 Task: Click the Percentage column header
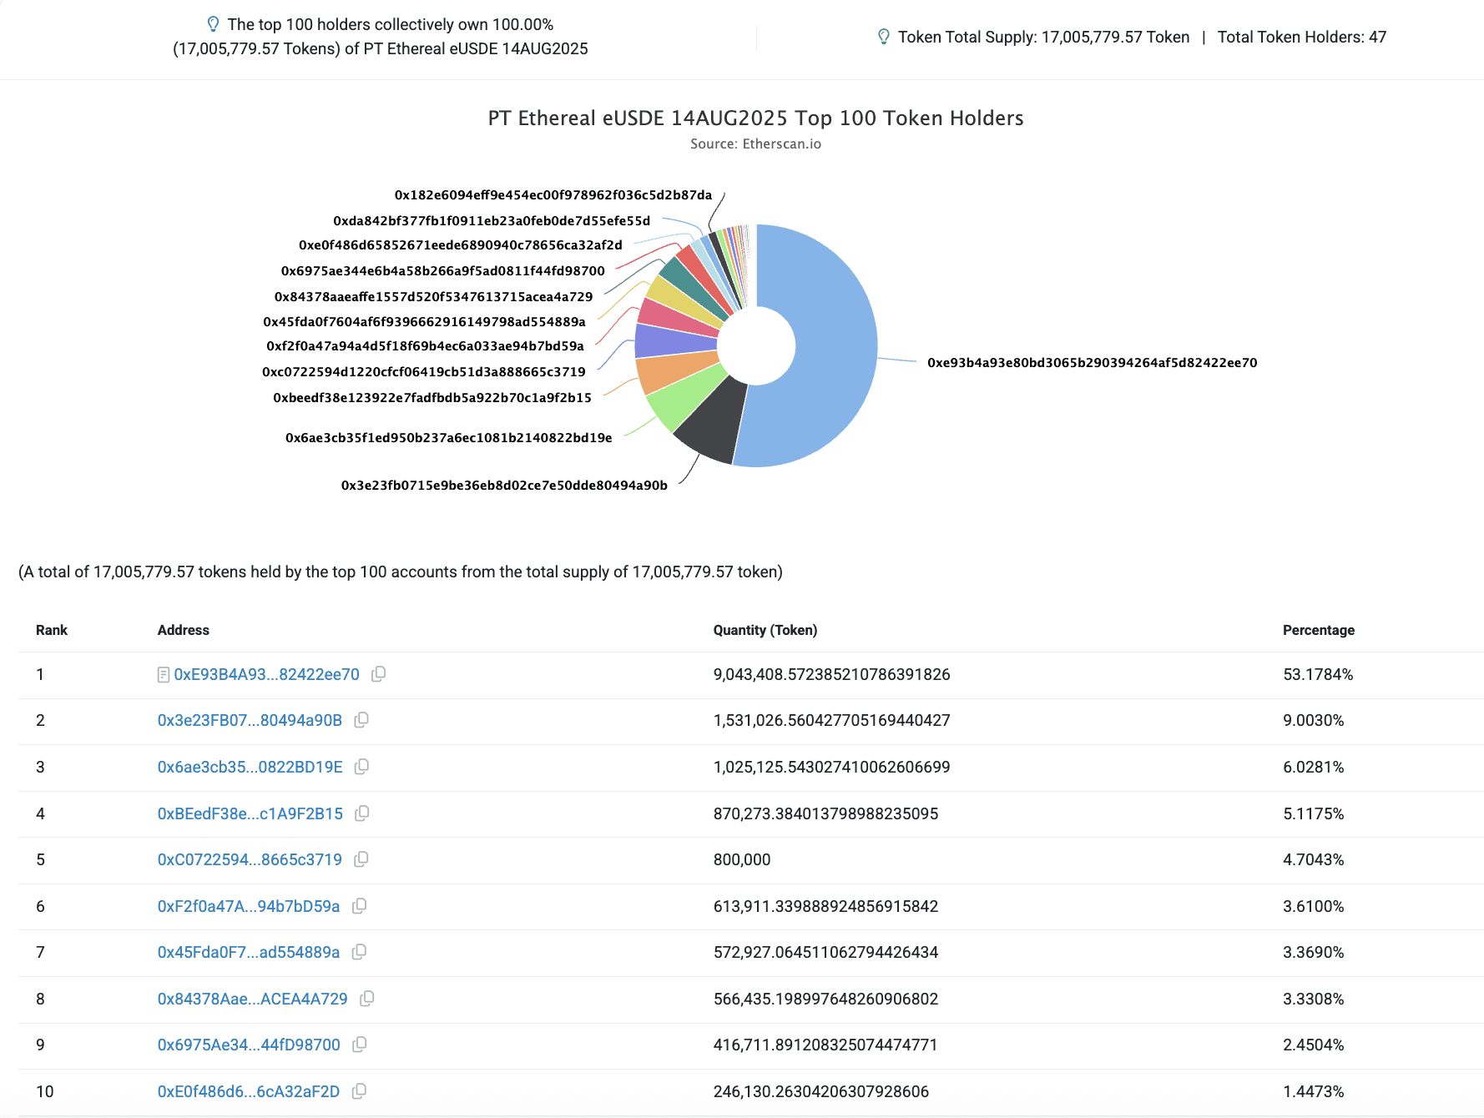[1318, 630]
